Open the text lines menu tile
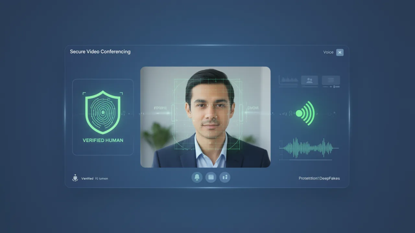Screen dimensions: 415x233 coord(331,80)
